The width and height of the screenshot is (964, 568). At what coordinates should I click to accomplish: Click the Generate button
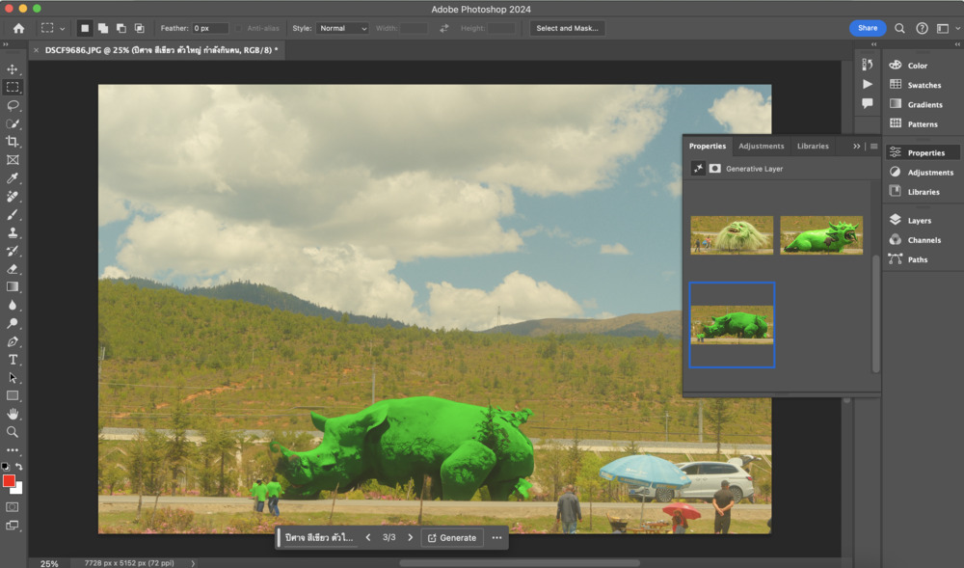click(452, 538)
